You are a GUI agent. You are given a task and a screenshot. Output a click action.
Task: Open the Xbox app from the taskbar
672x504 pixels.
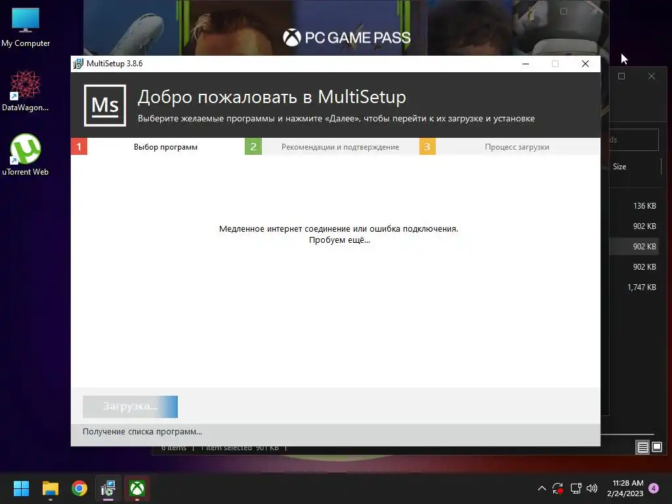(137, 488)
